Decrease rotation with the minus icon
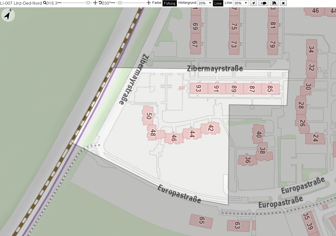 [x=113, y=3]
